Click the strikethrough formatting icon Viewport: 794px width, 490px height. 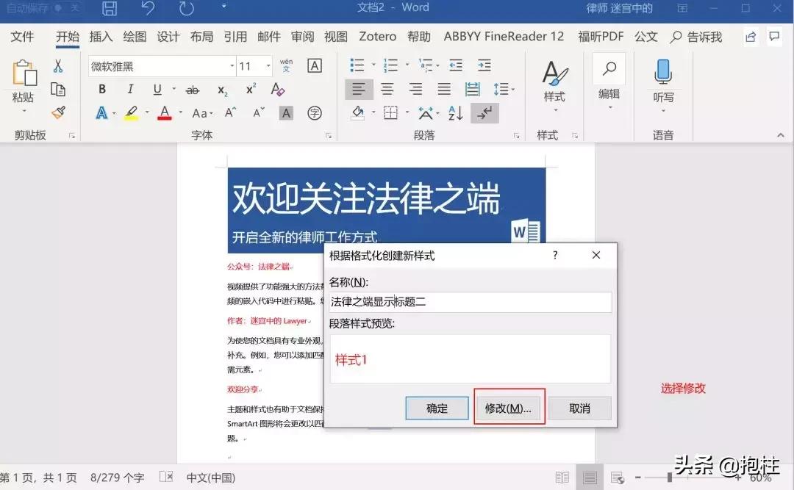[191, 90]
